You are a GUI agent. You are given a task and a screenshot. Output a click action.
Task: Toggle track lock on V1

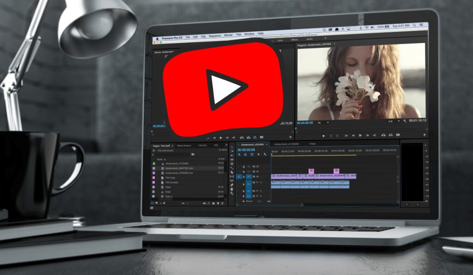pyautogui.click(x=244, y=177)
